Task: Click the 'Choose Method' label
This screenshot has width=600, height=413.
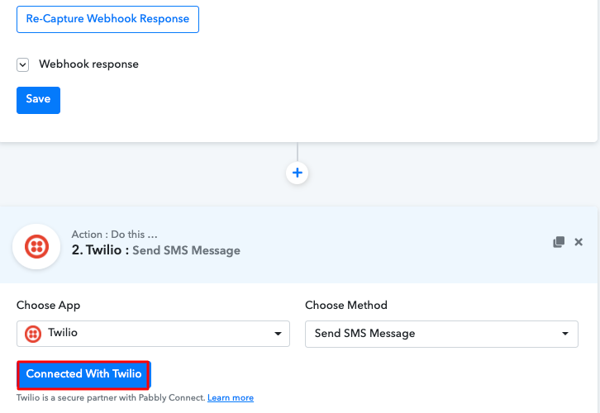Action: (346, 305)
